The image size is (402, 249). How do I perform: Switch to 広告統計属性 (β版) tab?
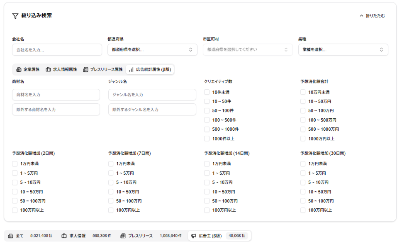pyautogui.click(x=150, y=69)
